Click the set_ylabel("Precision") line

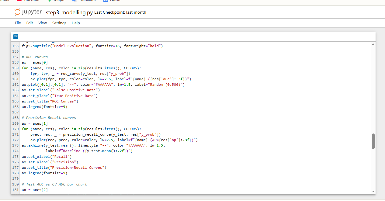point(50,162)
